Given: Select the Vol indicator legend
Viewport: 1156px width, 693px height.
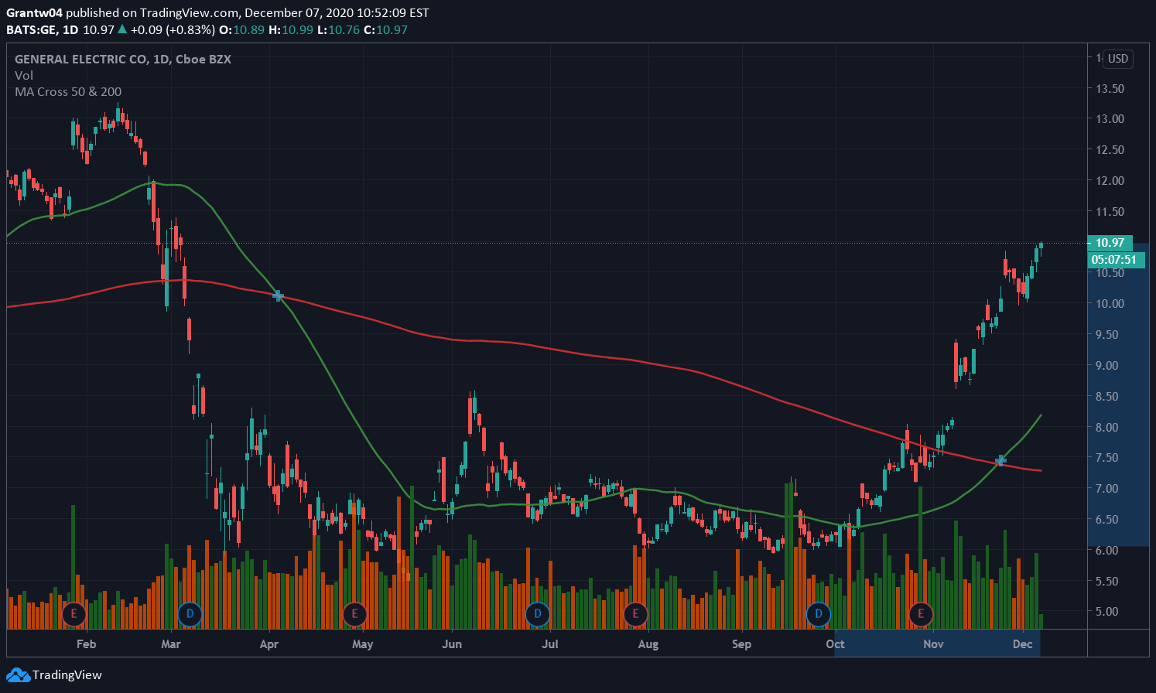Looking at the screenshot, I should pyautogui.click(x=24, y=76).
